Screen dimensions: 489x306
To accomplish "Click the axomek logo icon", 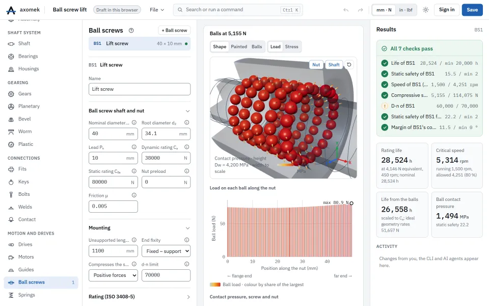I will click(x=11, y=10).
